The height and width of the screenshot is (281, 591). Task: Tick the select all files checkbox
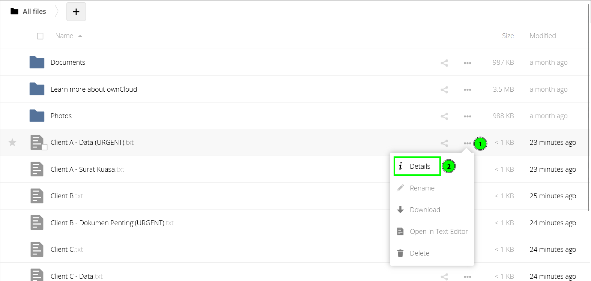pos(40,36)
